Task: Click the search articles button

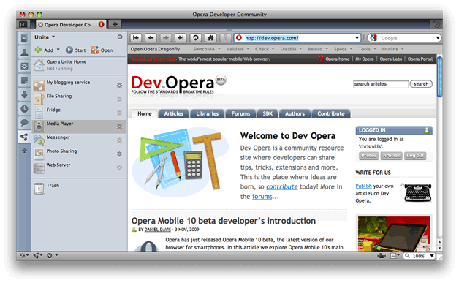Action: [421, 84]
